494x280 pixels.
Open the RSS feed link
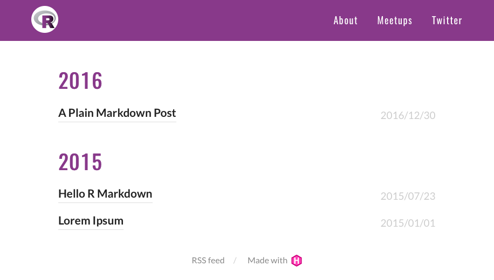click(x=208, y=261)
